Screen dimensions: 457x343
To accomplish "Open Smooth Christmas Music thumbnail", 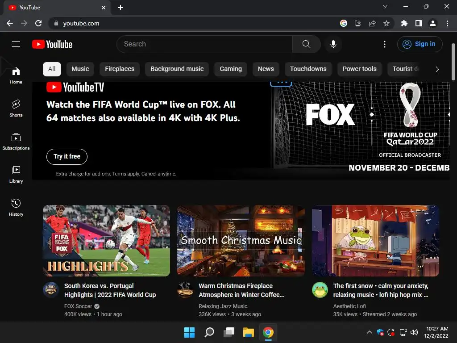I will (241, 241).
